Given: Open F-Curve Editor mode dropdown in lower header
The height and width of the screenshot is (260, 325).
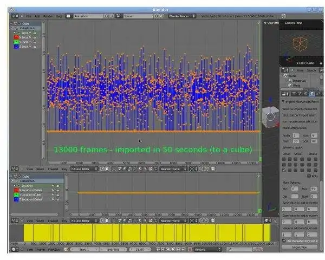Looking at the screenshot, I should (84, 221).
